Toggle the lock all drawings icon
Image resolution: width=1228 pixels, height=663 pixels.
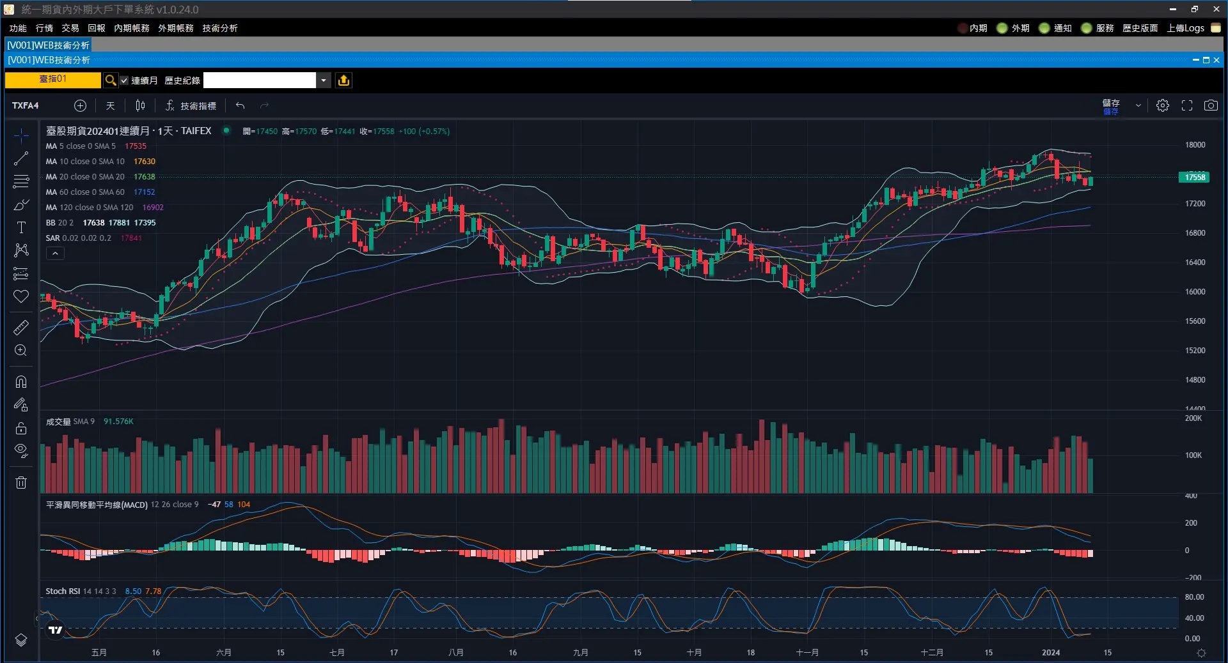[21, 428]
